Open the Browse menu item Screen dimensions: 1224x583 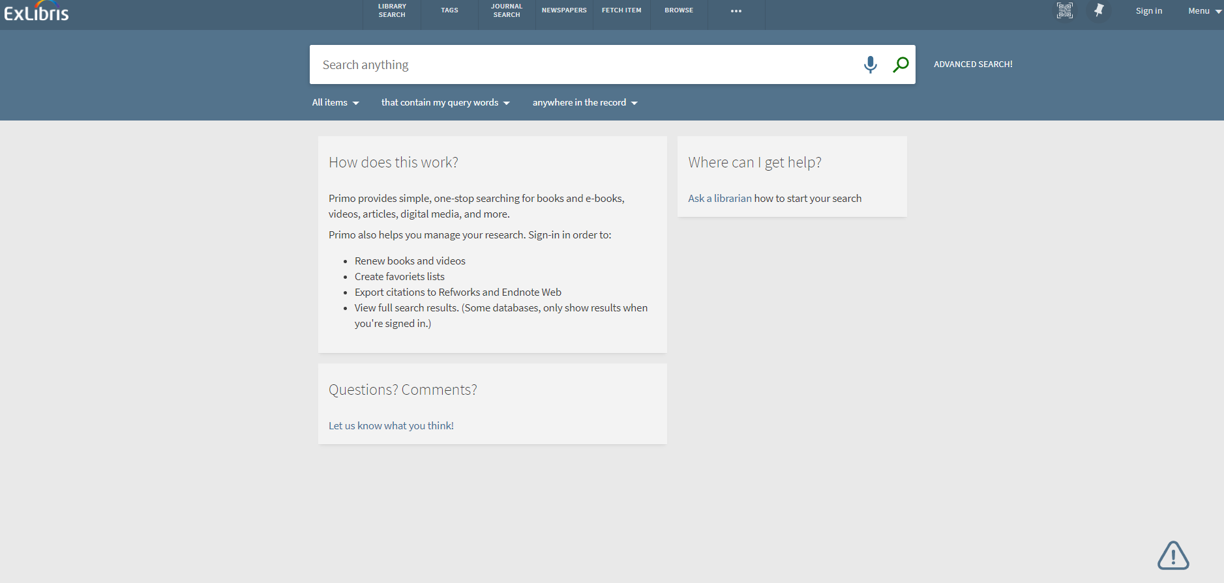[x=679, y=11]
